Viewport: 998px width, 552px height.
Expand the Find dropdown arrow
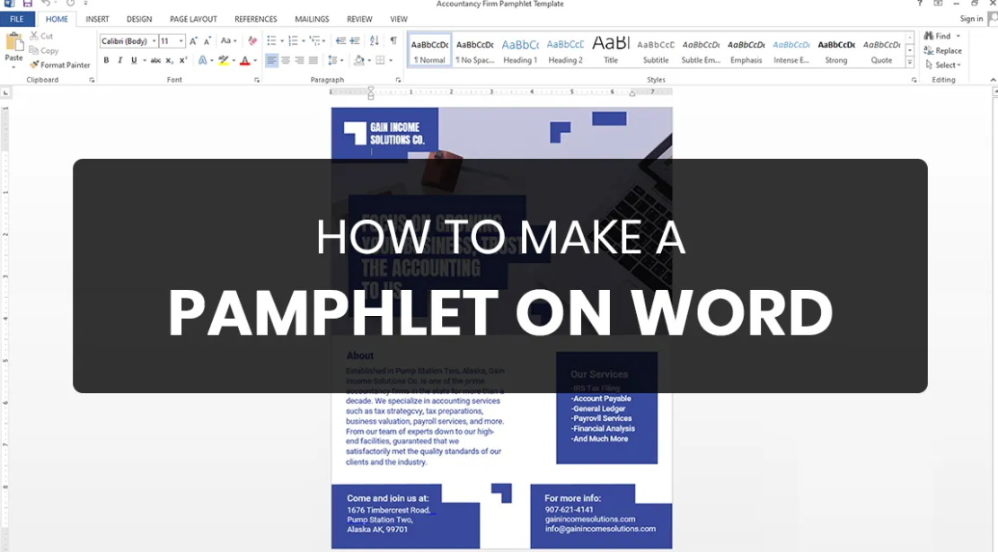click(x=958, y=36)
